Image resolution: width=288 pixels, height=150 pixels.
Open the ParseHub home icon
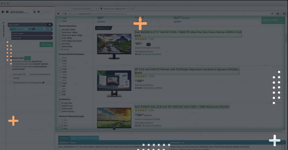point(7,12)
